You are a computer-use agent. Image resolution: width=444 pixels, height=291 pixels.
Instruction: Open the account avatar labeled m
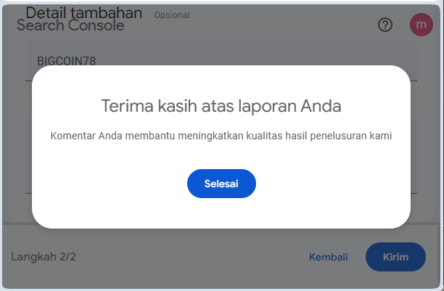pos(422,25)
